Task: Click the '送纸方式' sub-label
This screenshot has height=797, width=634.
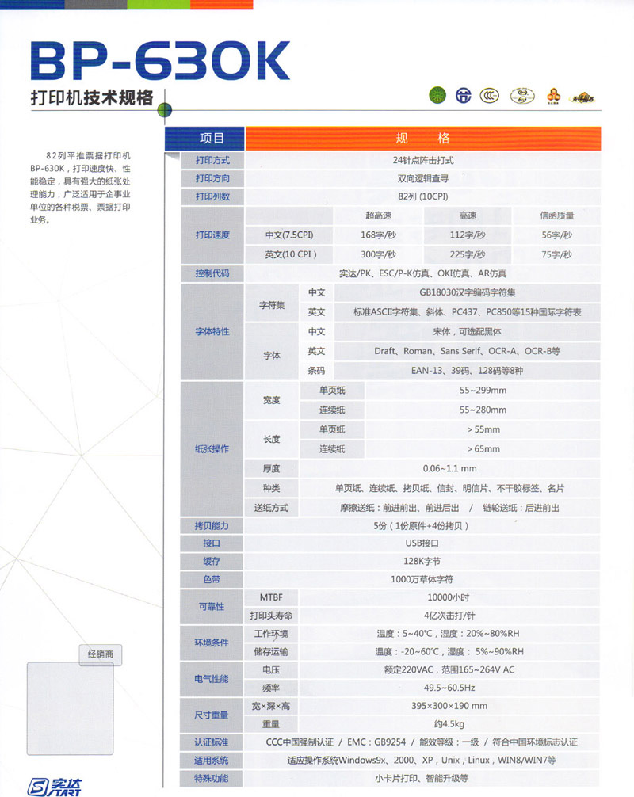Action: click(272, 508)
